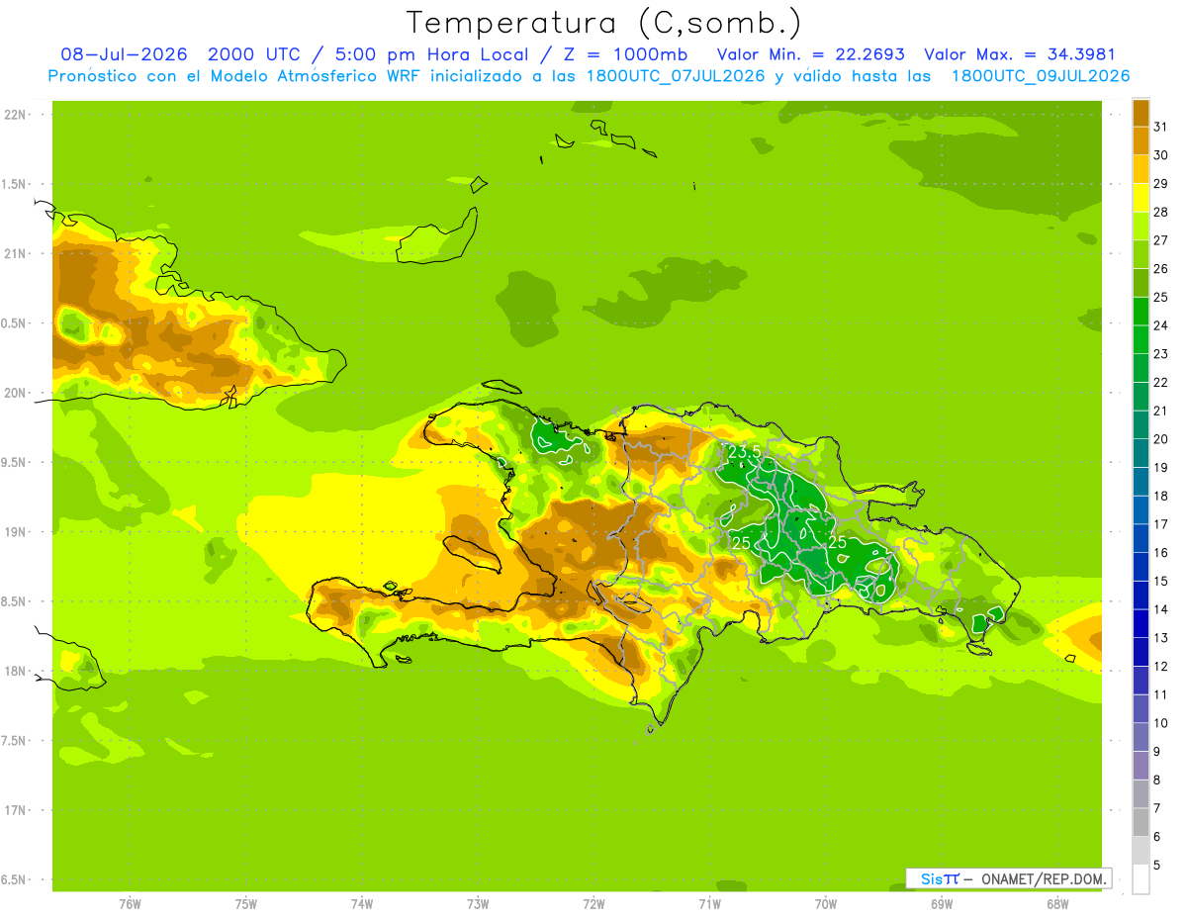Click the "70W" longitude axis label

826,903
